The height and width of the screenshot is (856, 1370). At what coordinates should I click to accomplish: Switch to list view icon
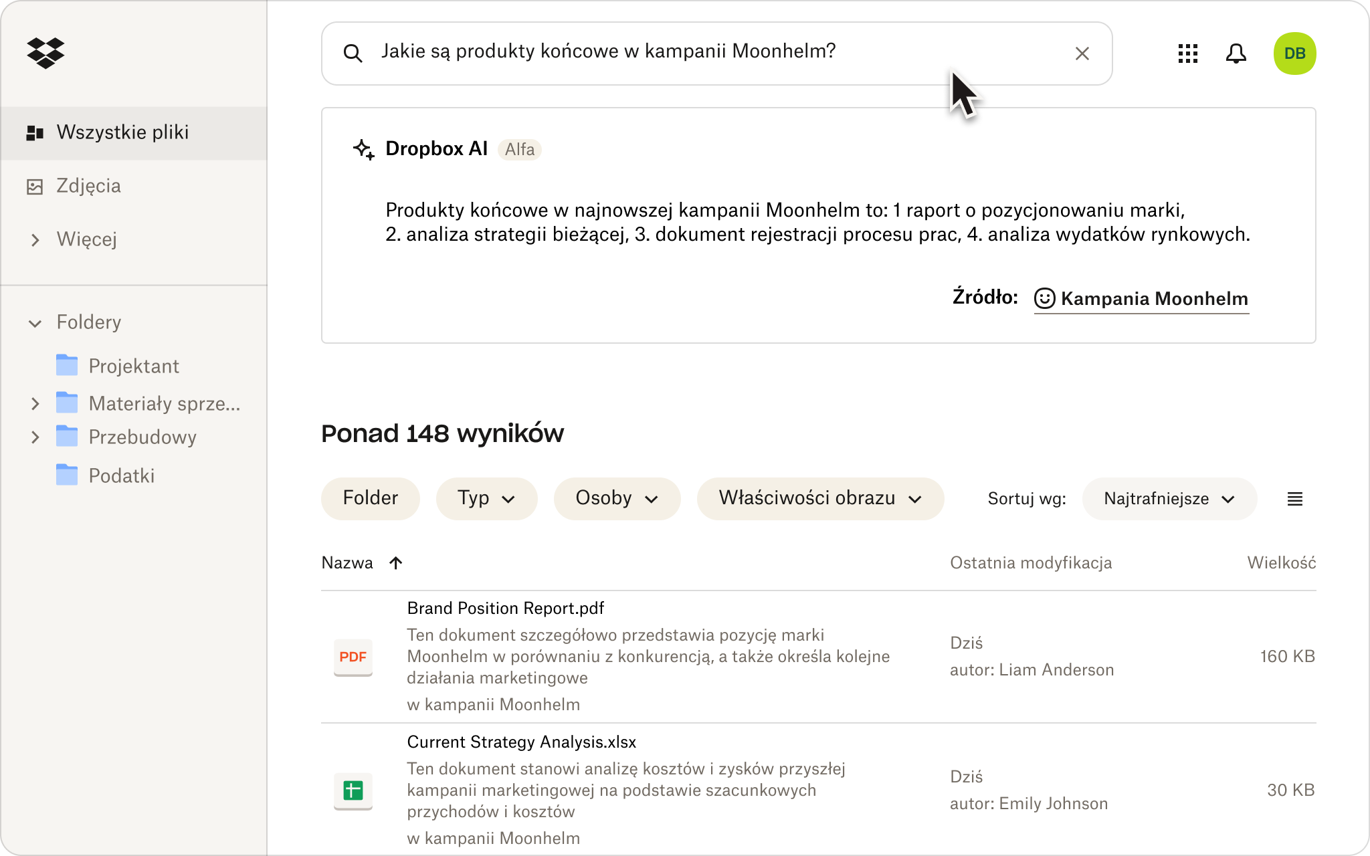[1294, 499]
